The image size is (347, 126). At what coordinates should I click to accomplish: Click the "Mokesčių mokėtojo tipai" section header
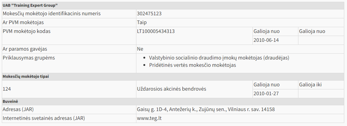26,77
